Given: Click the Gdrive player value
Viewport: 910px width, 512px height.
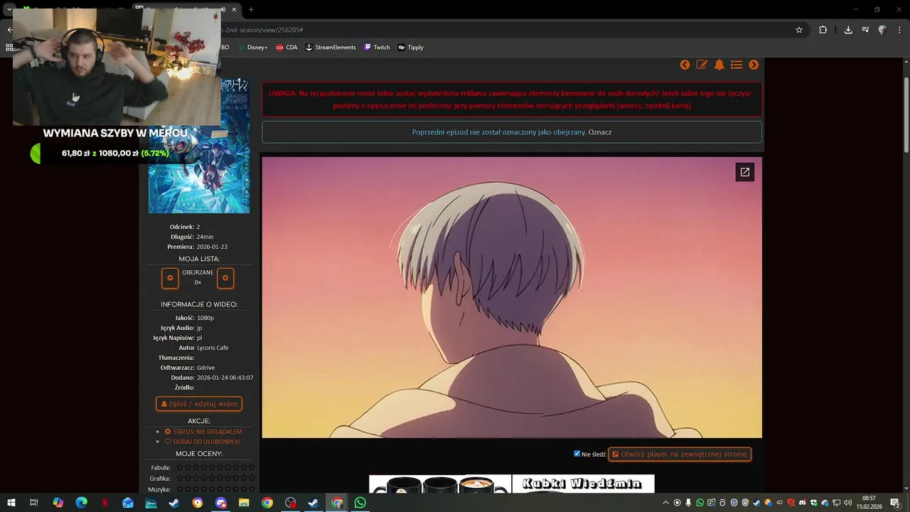Looking at the screenshot, I should (205, 368).
